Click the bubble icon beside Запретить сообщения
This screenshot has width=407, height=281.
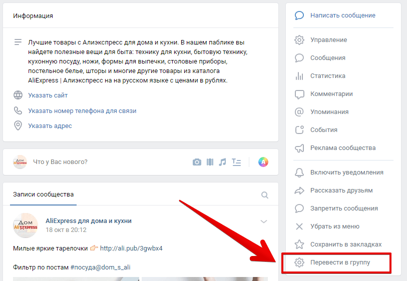tap(299, 208)
